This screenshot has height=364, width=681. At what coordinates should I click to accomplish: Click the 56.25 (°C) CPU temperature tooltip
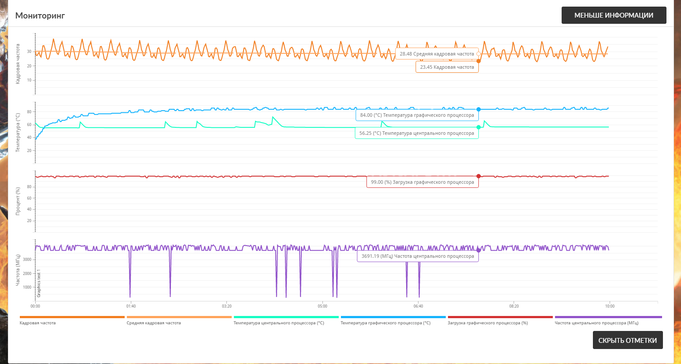[417, 133]
